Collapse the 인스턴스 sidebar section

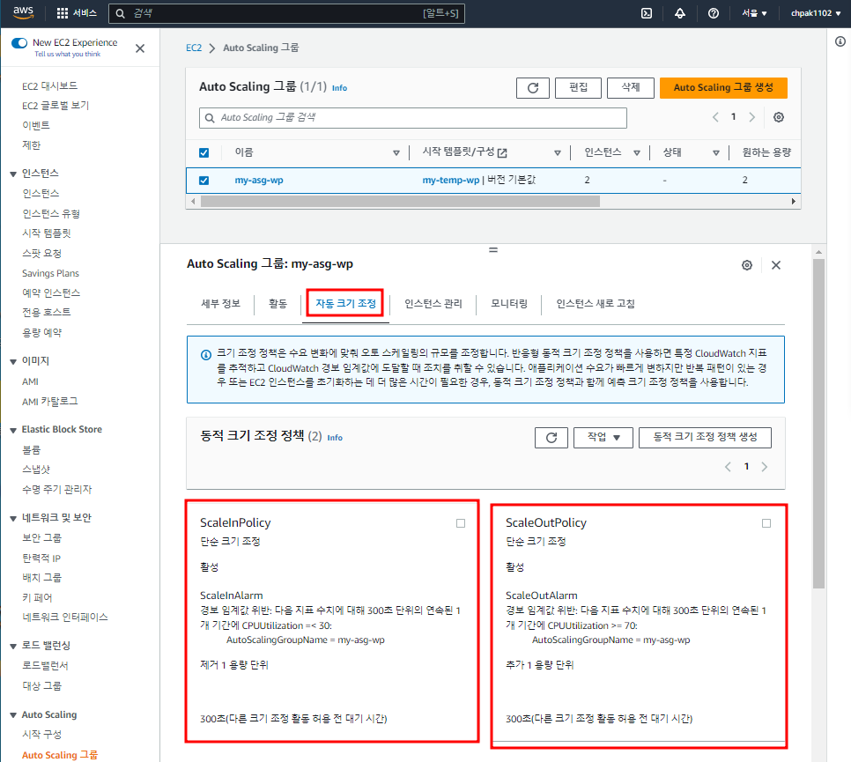pyautogui.click(x=13, y=174)
